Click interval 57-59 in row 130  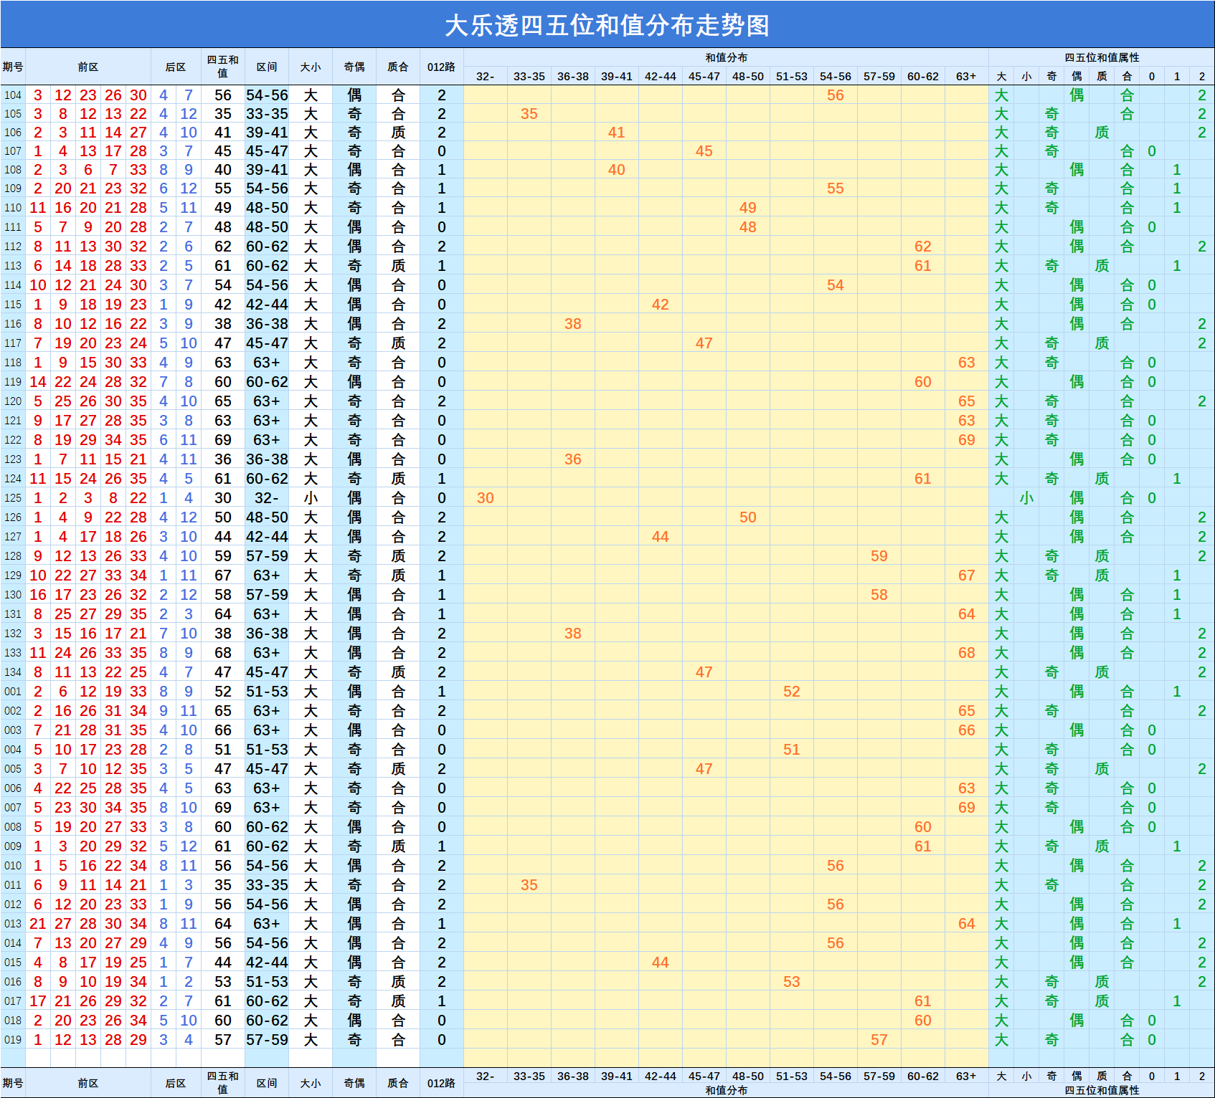click(267, 594)
